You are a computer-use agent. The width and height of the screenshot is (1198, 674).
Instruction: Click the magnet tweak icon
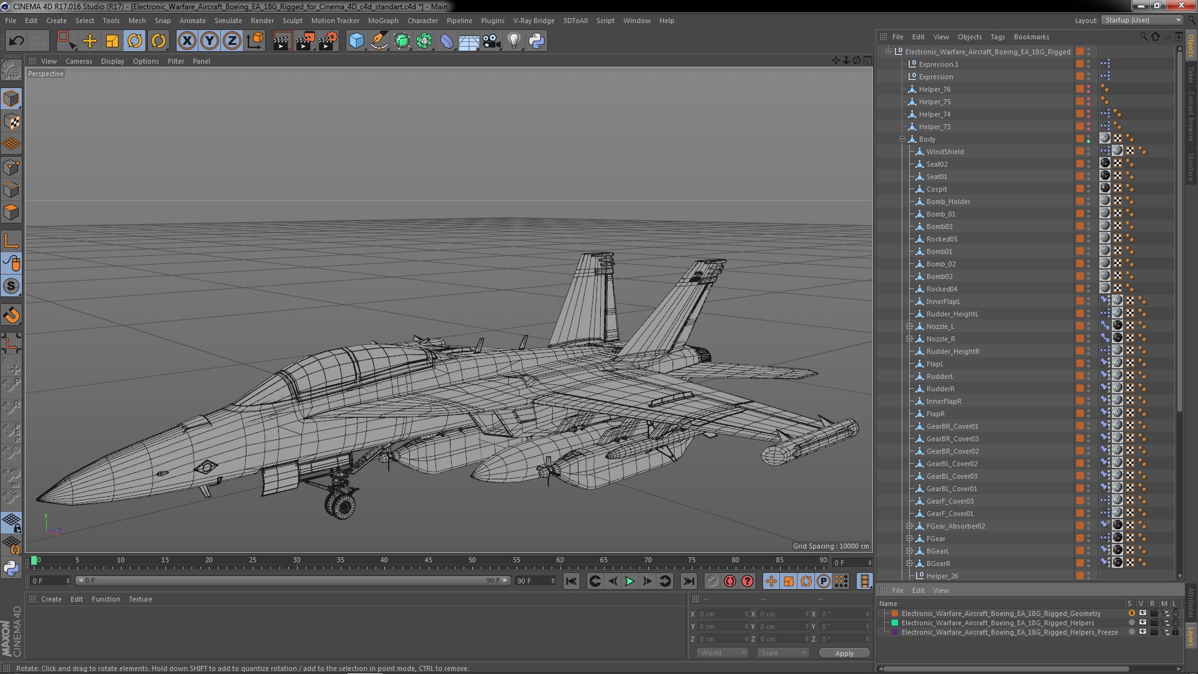point(11,315)
